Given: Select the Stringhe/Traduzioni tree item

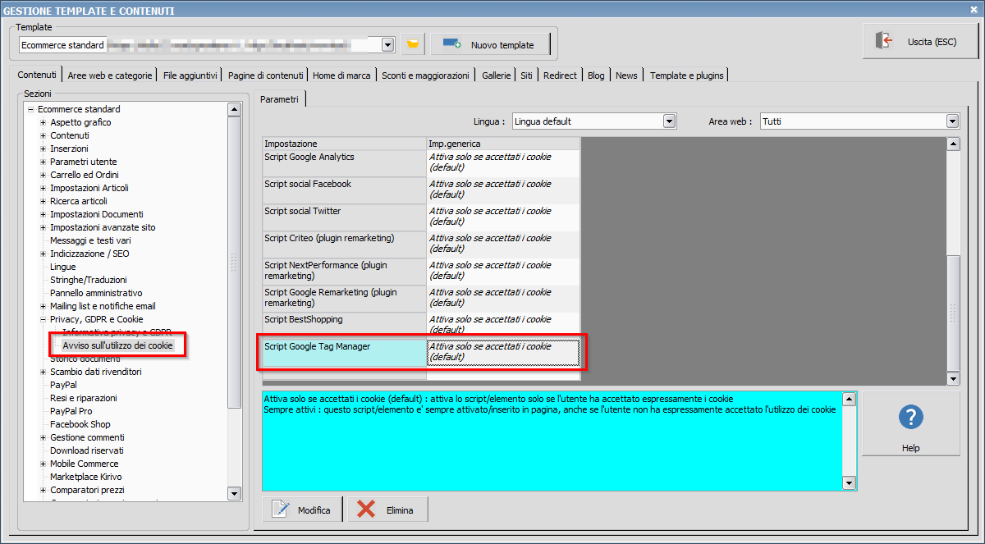Looking at the screenshot, I should (x=88, y=280).
